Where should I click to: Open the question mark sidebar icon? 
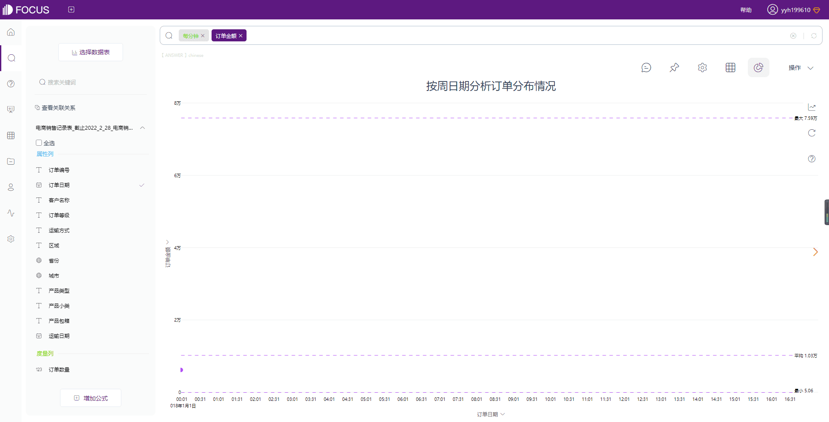coord(11,84)
